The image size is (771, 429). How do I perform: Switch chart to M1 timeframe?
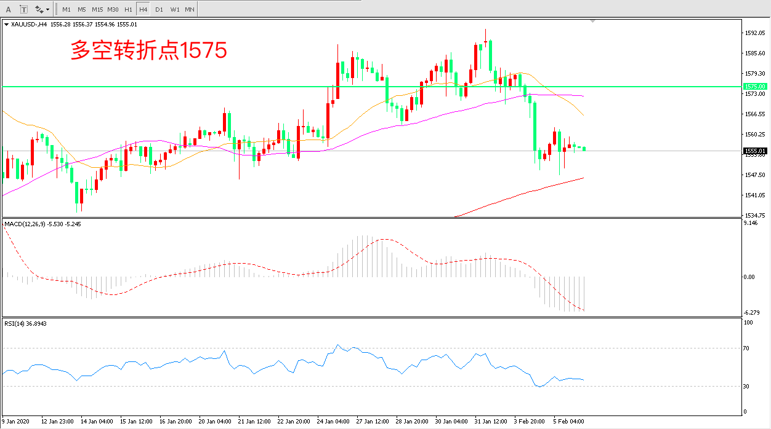coord(67,9)
